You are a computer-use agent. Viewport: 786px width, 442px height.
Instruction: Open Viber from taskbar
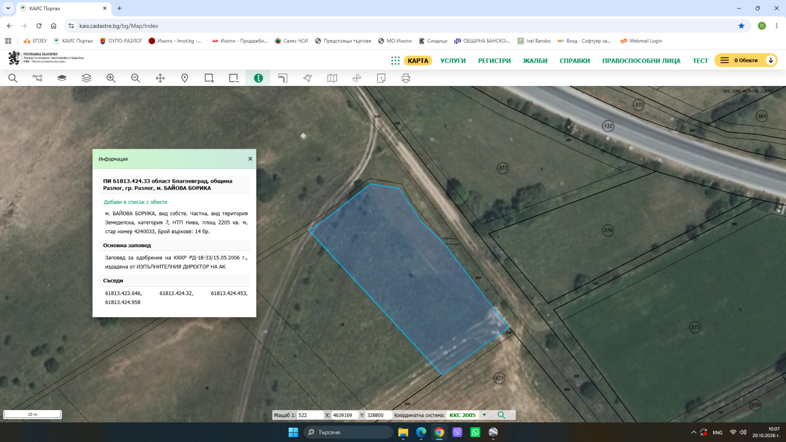[457, 432]
